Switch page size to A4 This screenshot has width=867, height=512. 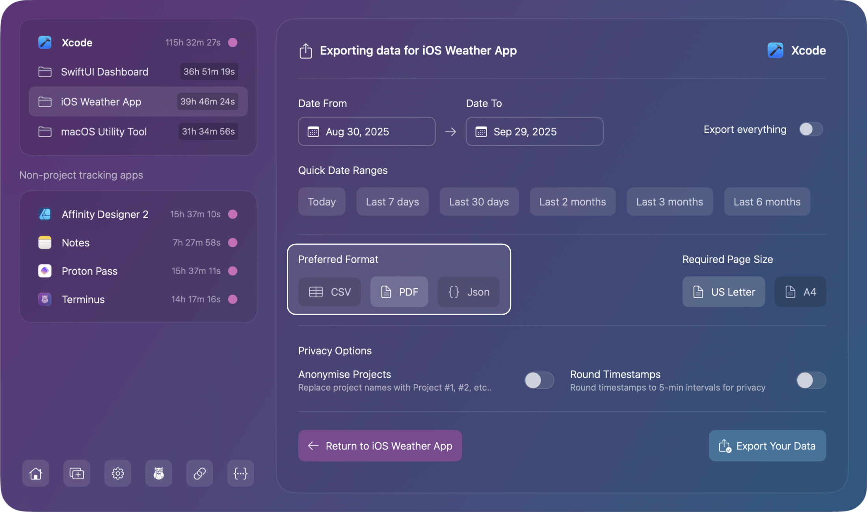[x=800, y=292]
